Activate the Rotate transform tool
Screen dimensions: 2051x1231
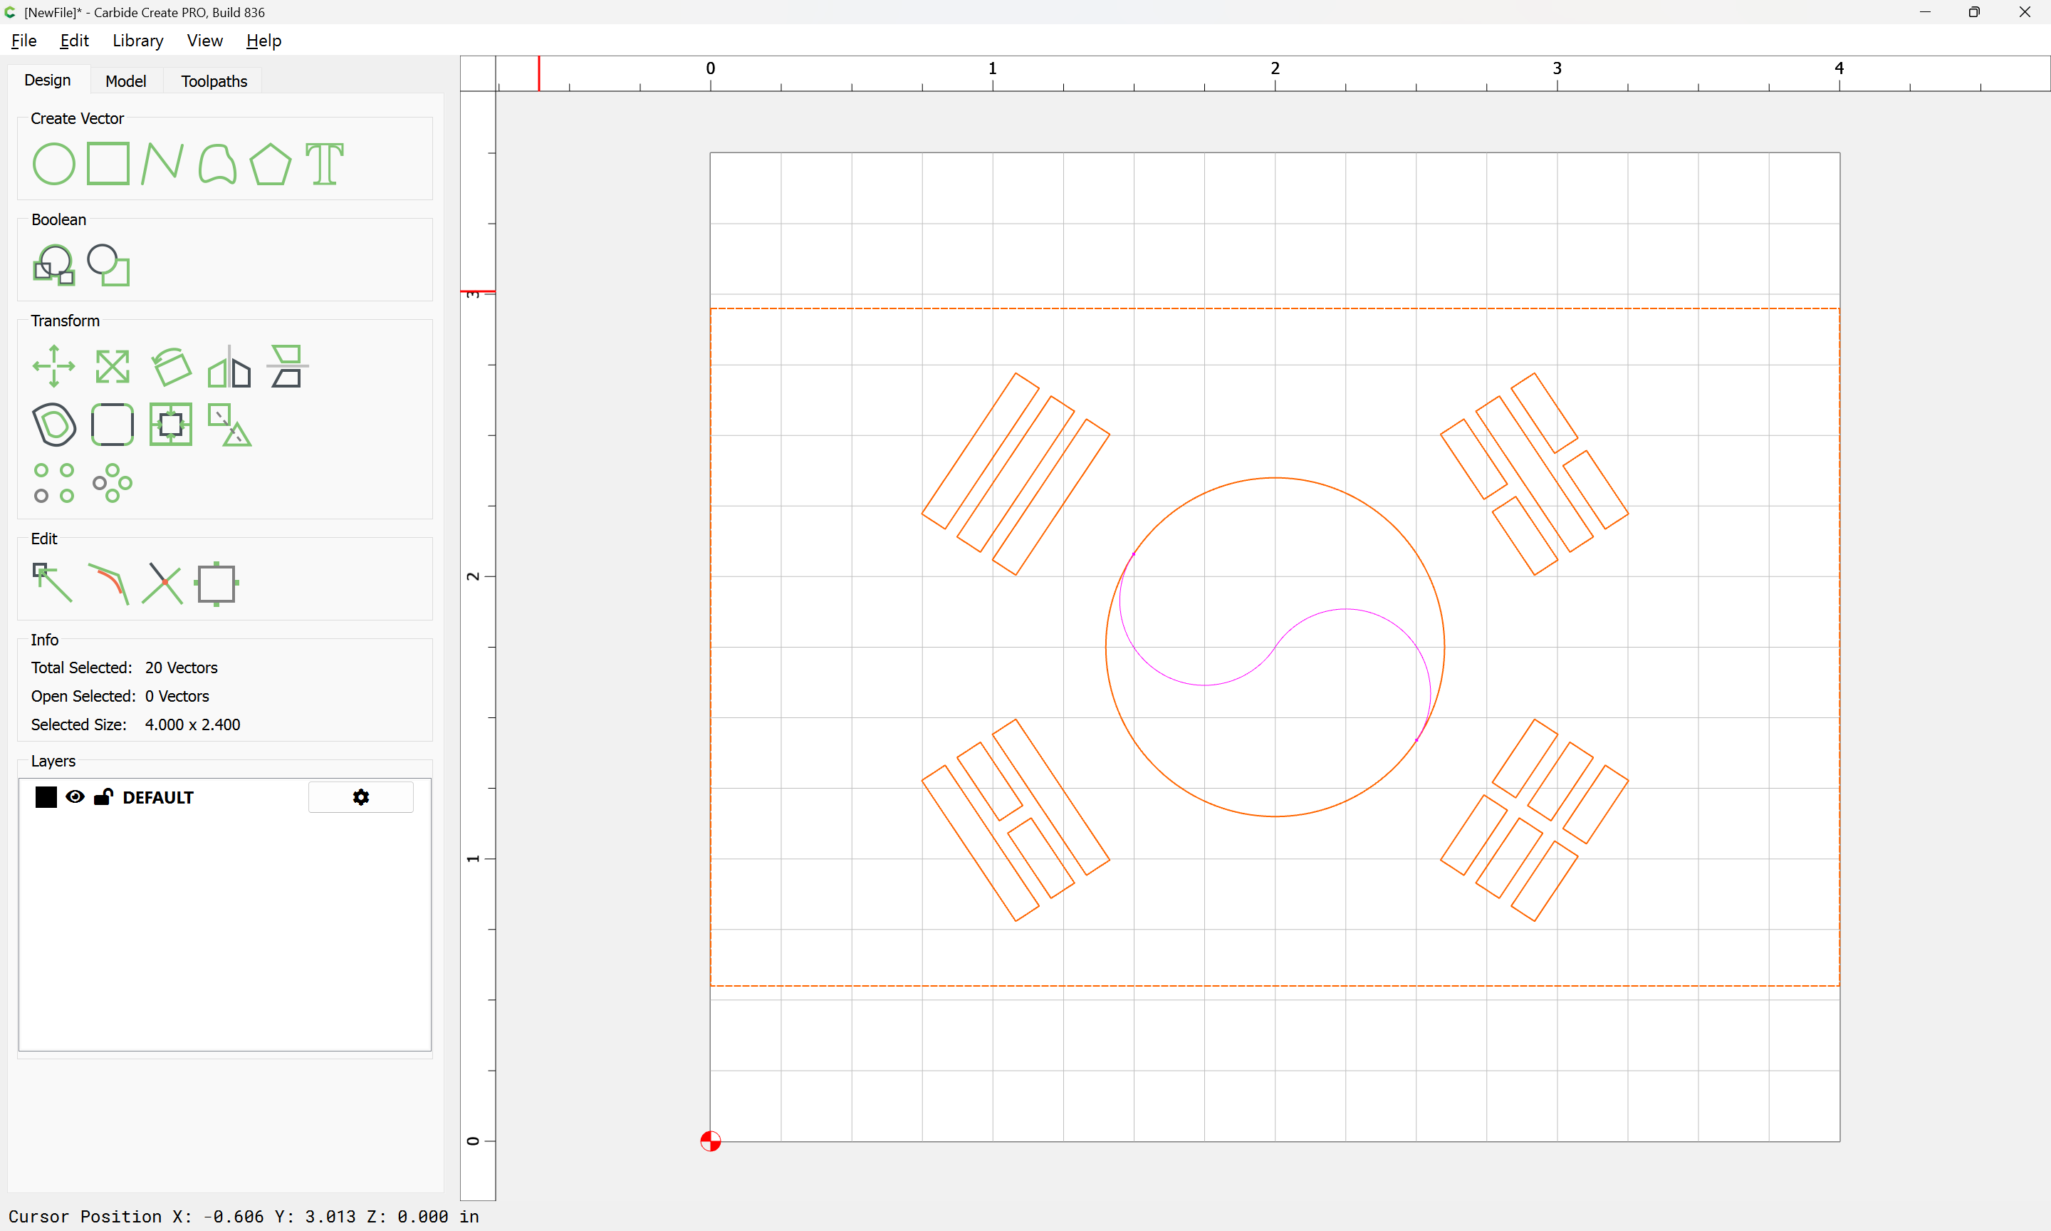pyautogui.click(x=171, y=366)
